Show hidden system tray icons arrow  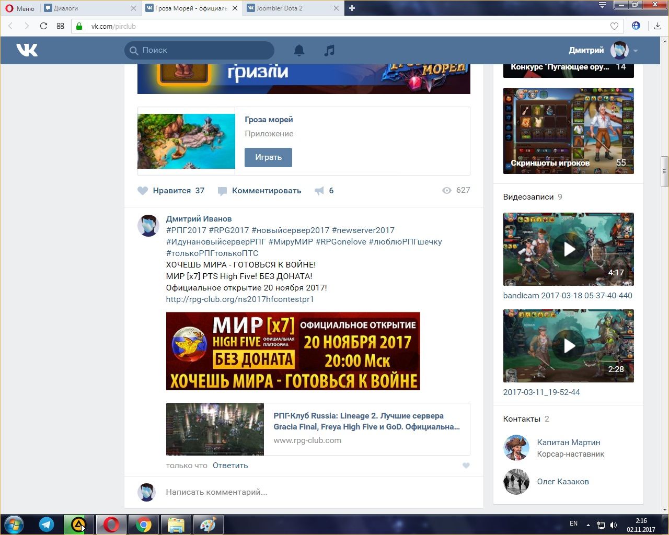[x=588, y=525]
